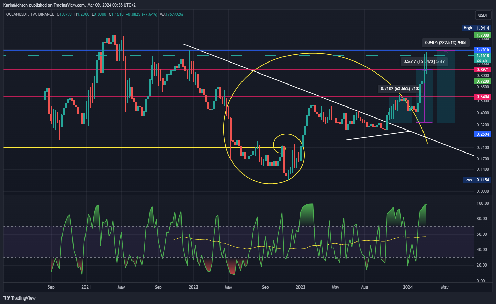Click the 0.2102 (63.55%) measurement label
This screenshot has height=304, width=496.
click(400, 89)
